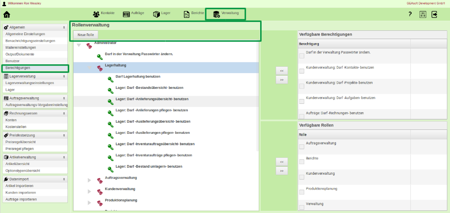The height and width of the screenshot is (213, 450).
Task: Click the Neue Rolle button
Action: [x=85, y=35]
